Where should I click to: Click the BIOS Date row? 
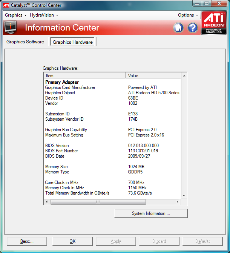(x=112, y=156)
